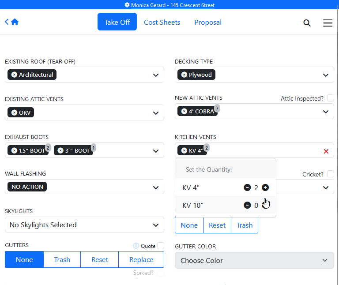Switch to the Cost Sheets tab
The height and width of the screenshot is (285, 339).
coord(162,22)
